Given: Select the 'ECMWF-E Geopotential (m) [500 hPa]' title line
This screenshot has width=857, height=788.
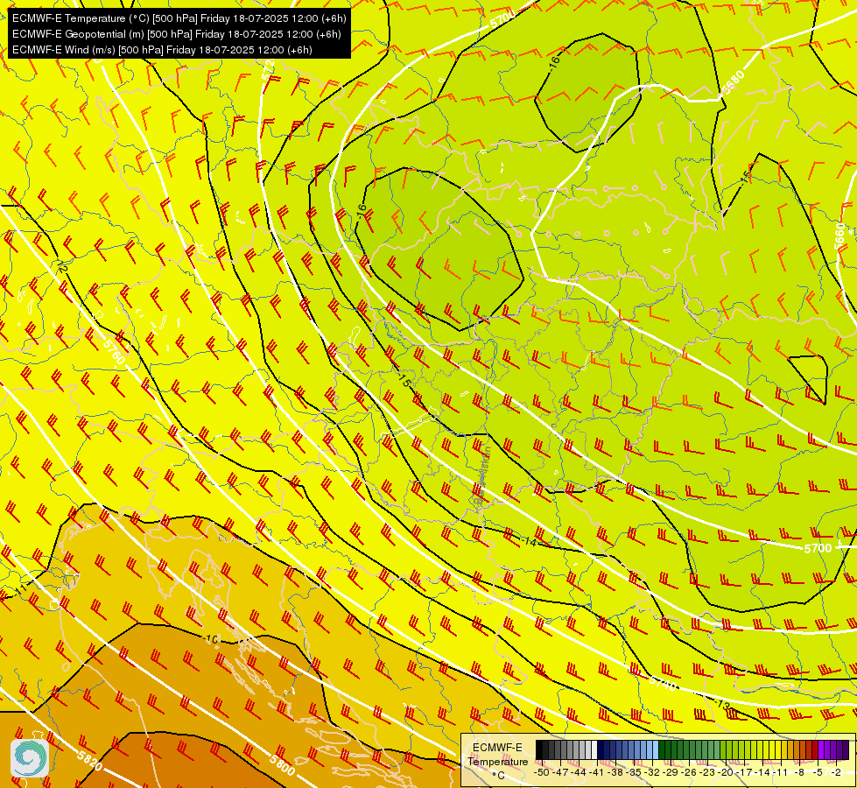Looking at the screenshot, I should click(x=176, y=34).
